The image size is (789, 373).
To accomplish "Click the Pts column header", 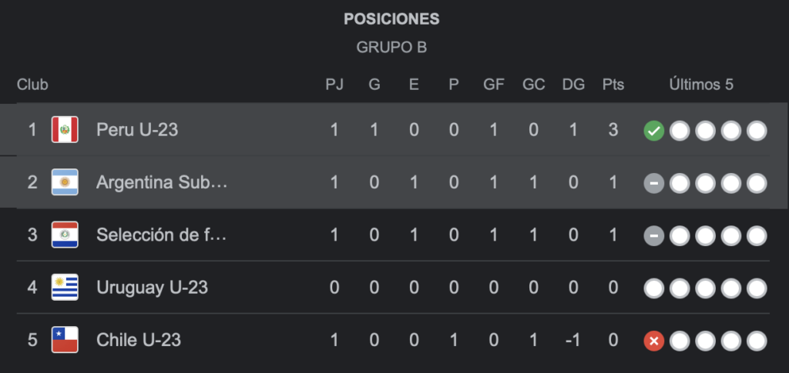I will click(613, 85).
